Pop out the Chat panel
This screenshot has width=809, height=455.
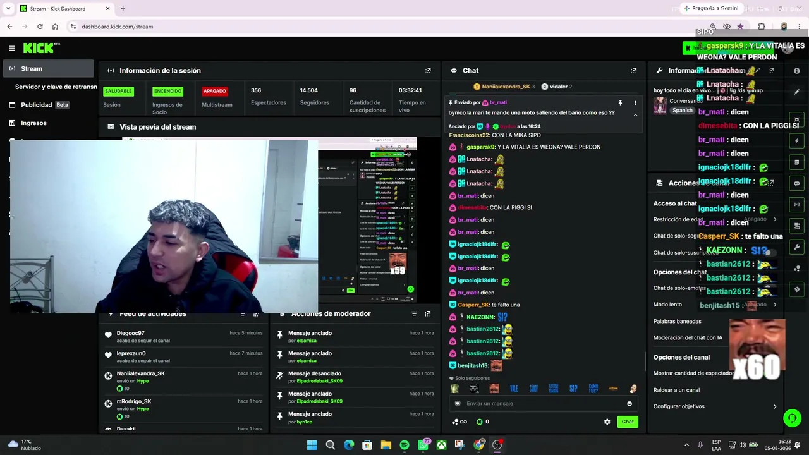(633, 71)
